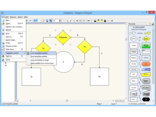Image resolution: width=156 pixels, height=117 pixels.
Task: Choose Options from the File menu
Action: [x=14, y=56]
